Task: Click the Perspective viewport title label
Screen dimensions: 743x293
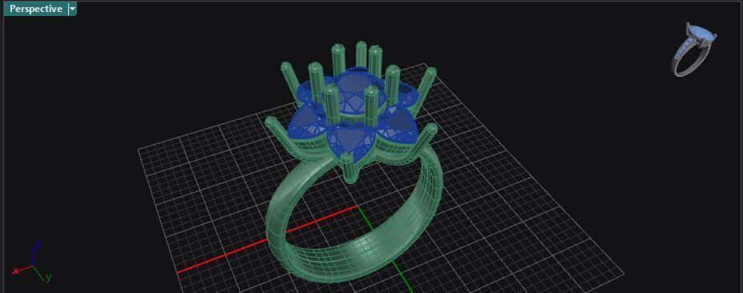Action: (36, 9)
